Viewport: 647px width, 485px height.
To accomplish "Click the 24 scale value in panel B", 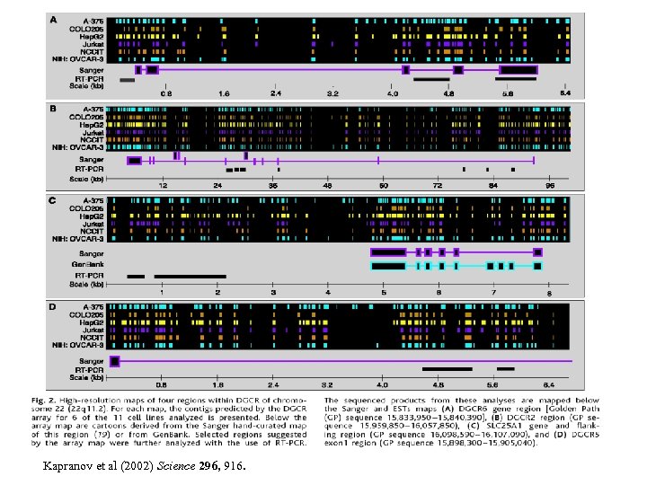I will (x=217, y=186).
